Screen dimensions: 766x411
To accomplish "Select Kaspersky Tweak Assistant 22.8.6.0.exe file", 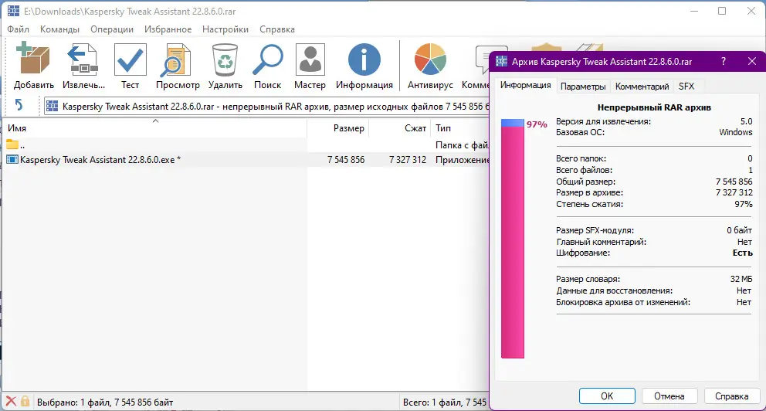I will (x=100, y=160).
